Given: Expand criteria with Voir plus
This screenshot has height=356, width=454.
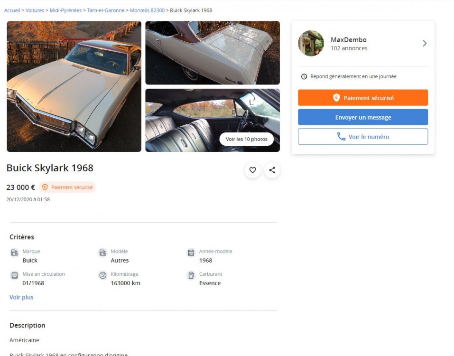Looking at the screenshot, I should tap(21, 297).
